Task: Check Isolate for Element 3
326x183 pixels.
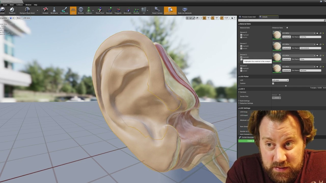Action: click(x=241, y=71)
